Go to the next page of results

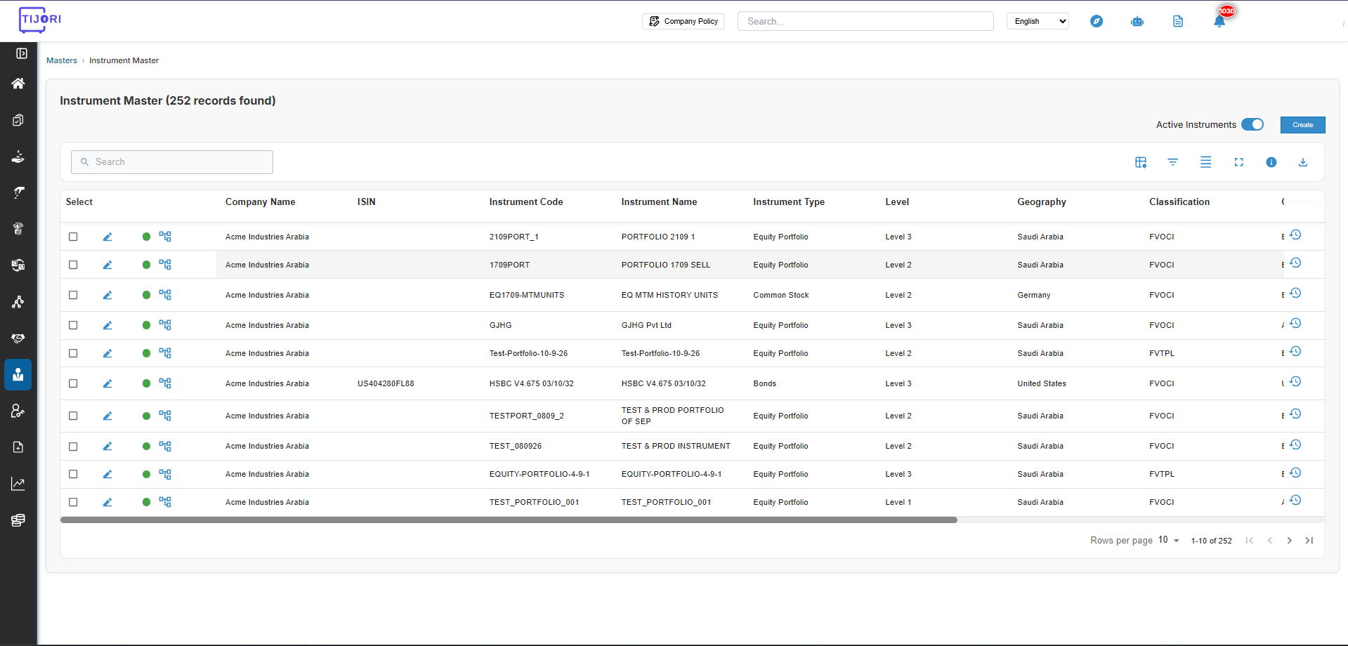(1289, 540)
